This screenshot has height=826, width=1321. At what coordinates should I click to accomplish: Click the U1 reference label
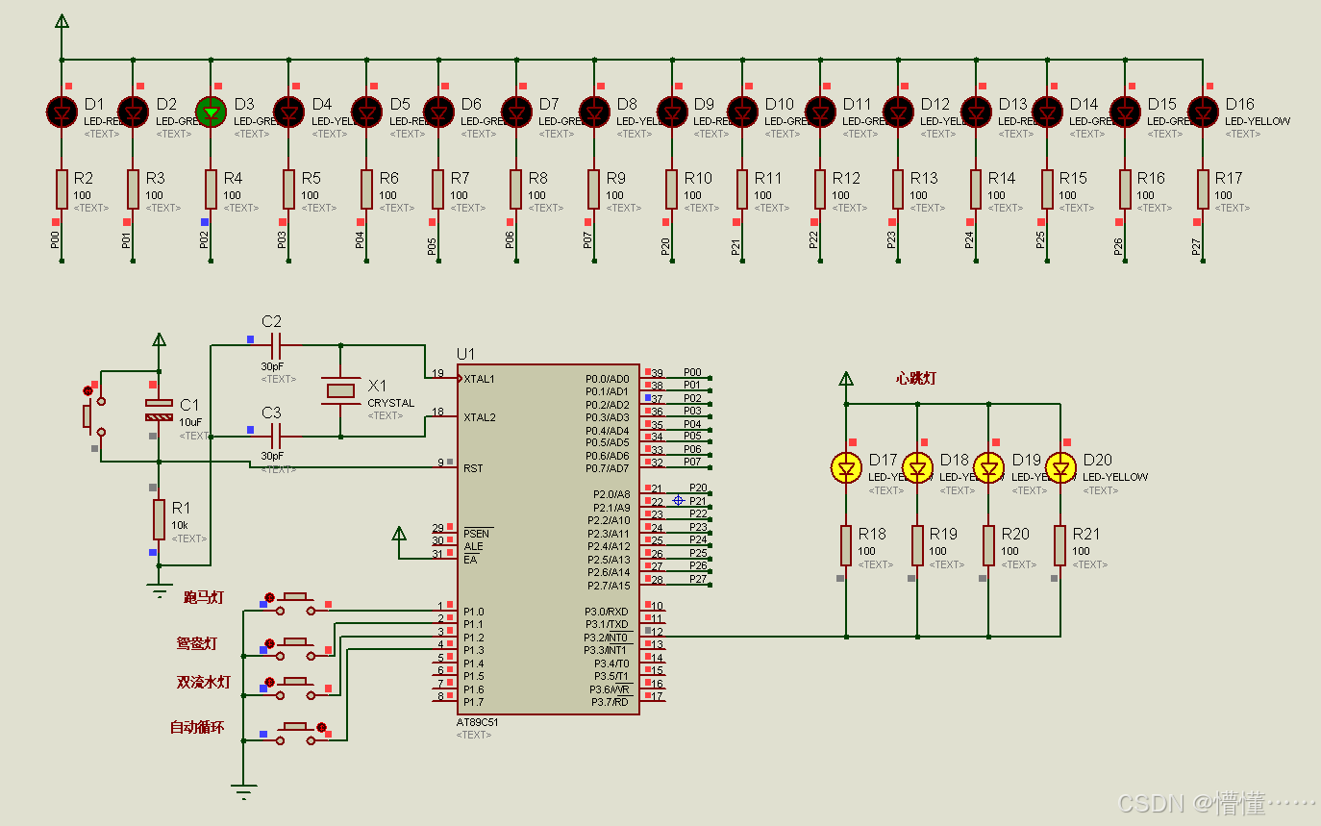tap(466, 354)
